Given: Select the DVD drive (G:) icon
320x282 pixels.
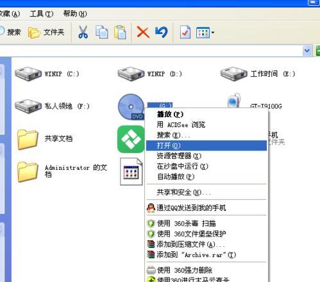Looking at the screenshot, I should (131, 106).
